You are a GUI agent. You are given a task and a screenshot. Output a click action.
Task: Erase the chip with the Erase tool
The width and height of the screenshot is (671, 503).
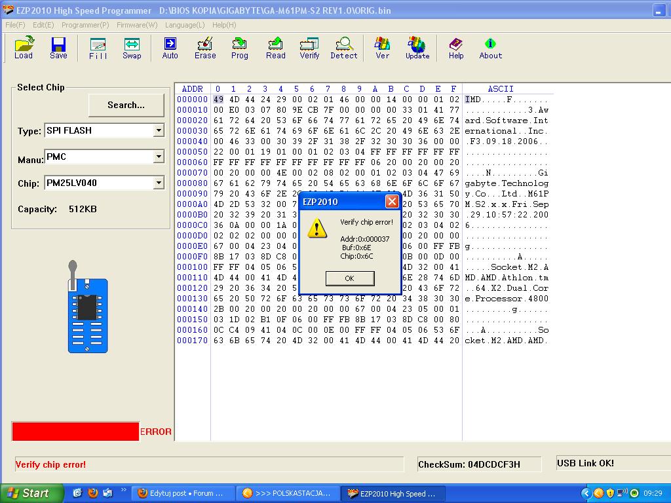205,47
